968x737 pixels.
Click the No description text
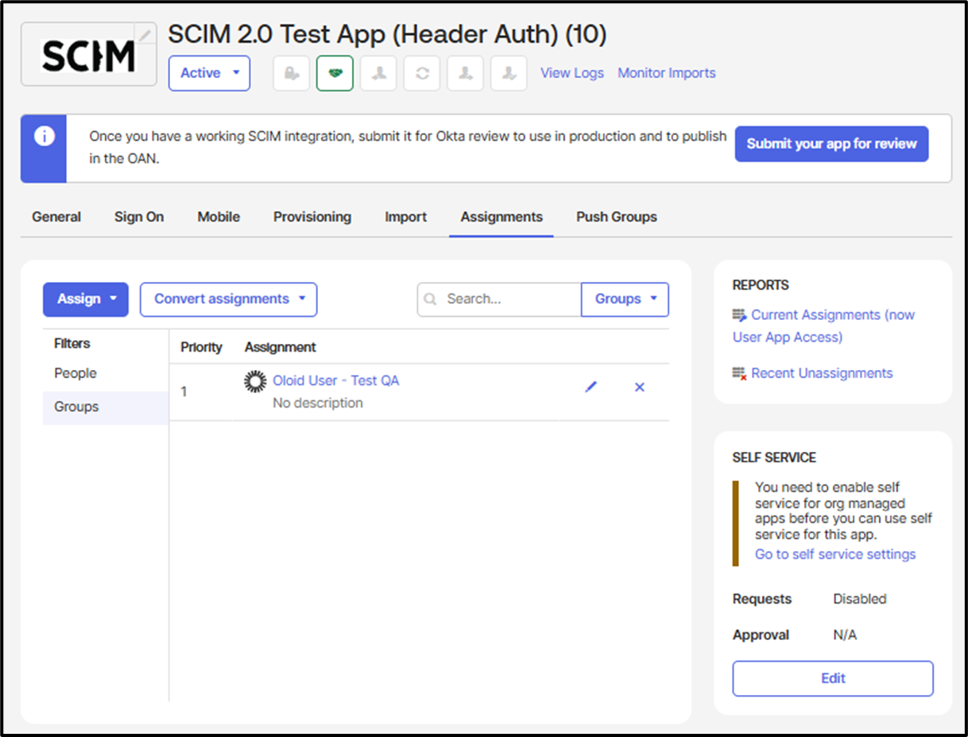(x=318, y=403)
